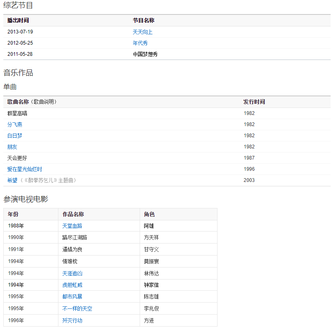Viewport: 336px width, 332px height.
Task: Select the 作品名称 column header
Action: click(x=73, y=214)
